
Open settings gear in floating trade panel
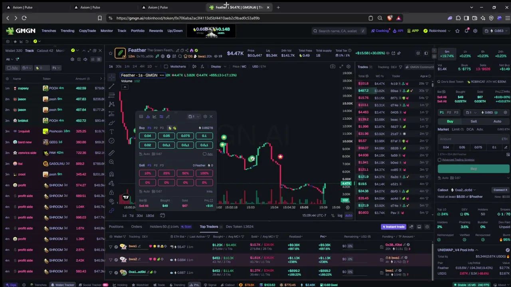point(205,116)
